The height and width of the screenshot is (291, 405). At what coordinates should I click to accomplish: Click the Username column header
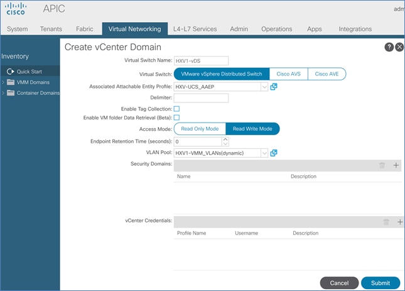pyautogui.click(x=246, y=233)
